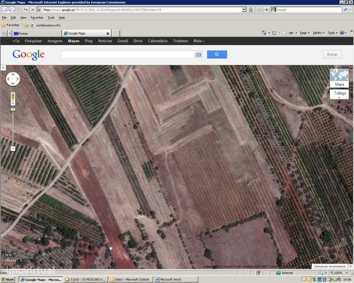The height and width of the screenshot is (283, 354).
Task: Click the blue Google Maps search button
Action: (217, 54)
